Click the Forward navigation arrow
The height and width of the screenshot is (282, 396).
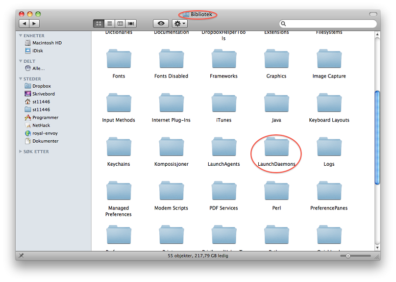pyautogui.click(x=34, y=24)
